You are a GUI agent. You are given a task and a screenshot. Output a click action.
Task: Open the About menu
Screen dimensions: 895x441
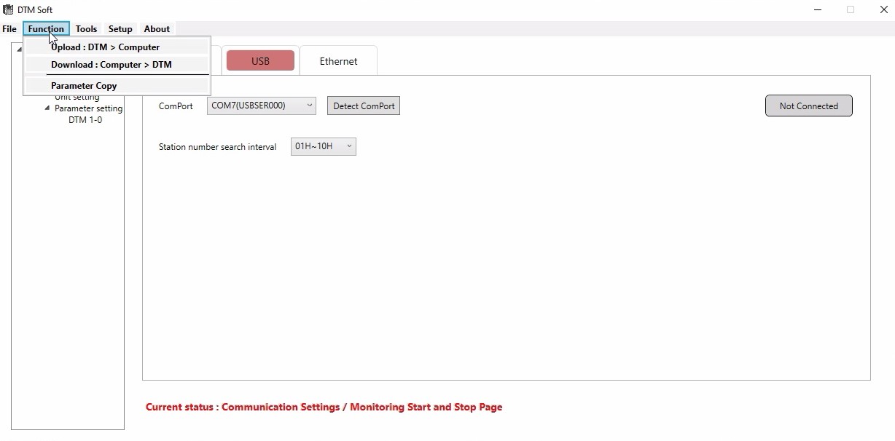(157, 29)
